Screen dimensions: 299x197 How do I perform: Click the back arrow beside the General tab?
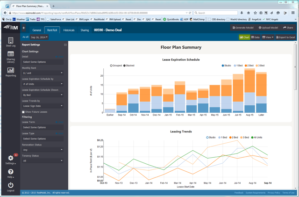(x=24, y=29)
